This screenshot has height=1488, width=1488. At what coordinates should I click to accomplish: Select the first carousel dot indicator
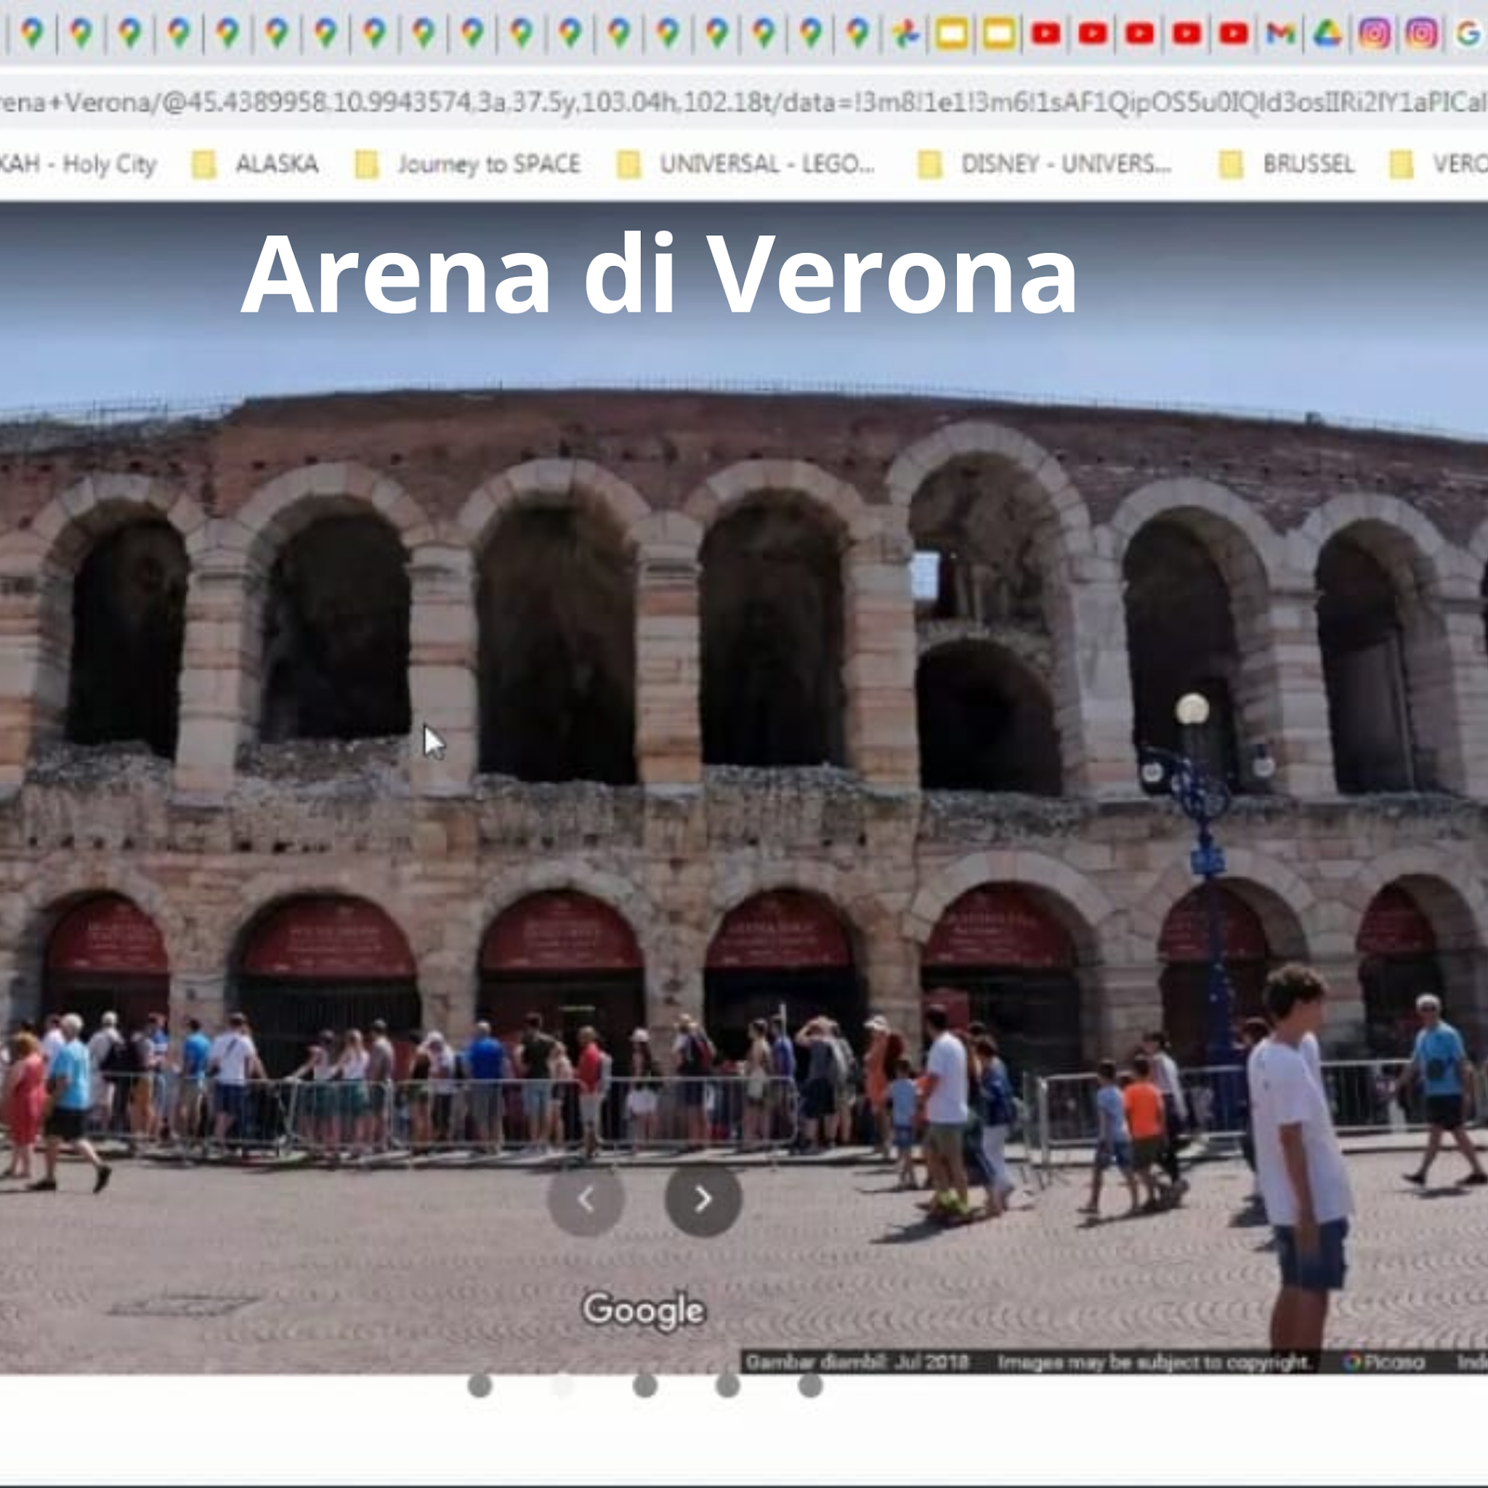[480, 1386]
